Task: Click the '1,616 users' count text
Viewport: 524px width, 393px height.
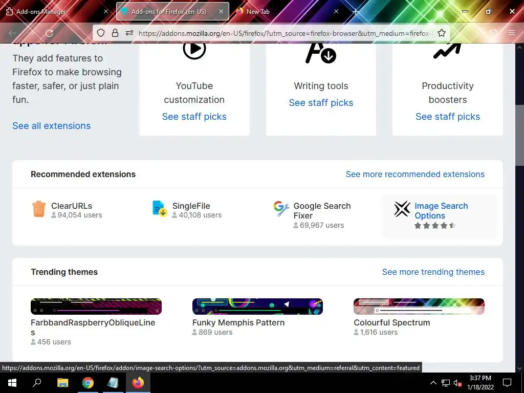Action: pos(379,332)
